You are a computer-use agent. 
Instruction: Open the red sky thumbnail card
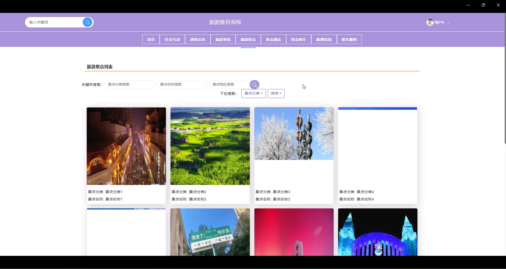pyautogui.click(x=294, y=232)
